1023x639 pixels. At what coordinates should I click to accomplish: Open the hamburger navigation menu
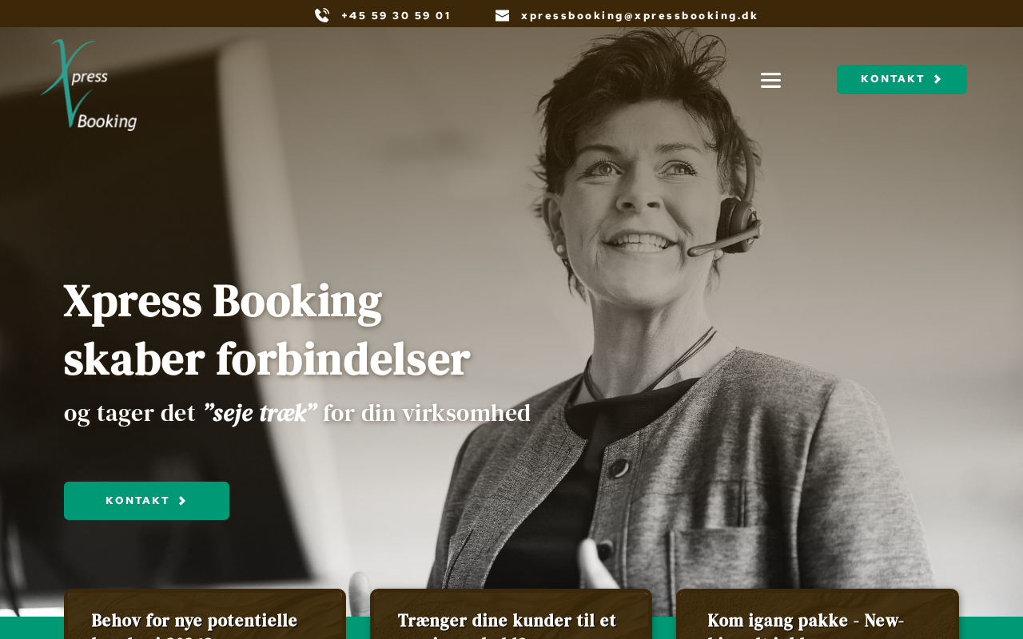(770, 80)
